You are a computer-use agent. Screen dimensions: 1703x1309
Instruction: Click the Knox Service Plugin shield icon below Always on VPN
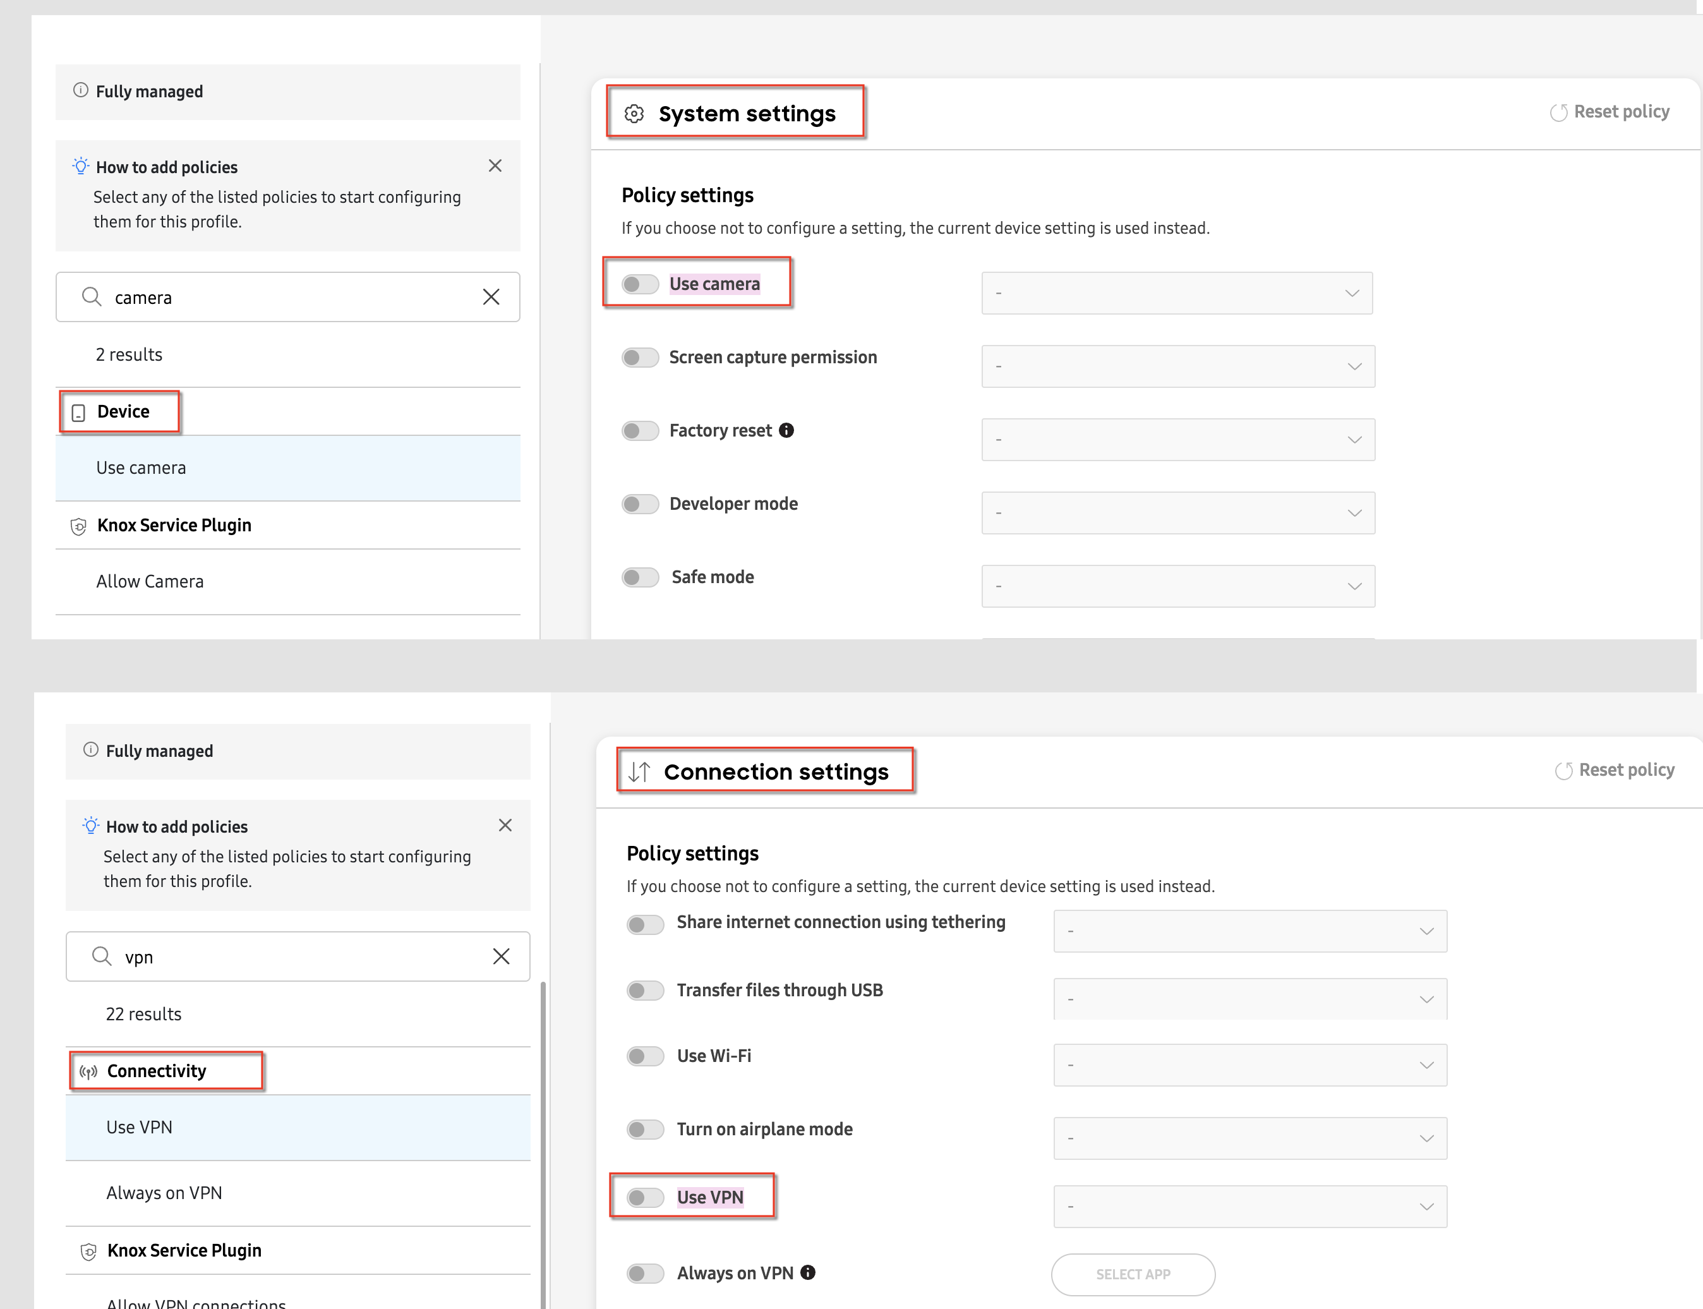[x=89, y=1252]
